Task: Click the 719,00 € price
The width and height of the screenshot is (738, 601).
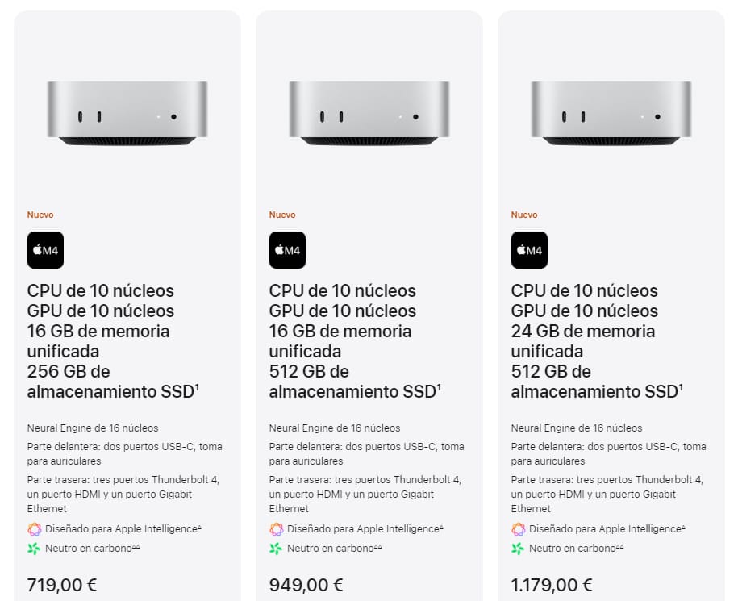Action: pyautogui.click(x=61, y=585)
